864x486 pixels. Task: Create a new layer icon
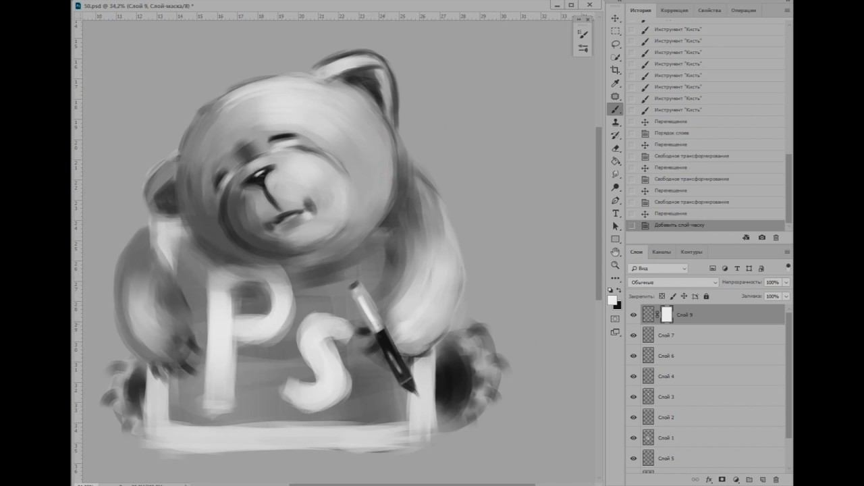763,480
